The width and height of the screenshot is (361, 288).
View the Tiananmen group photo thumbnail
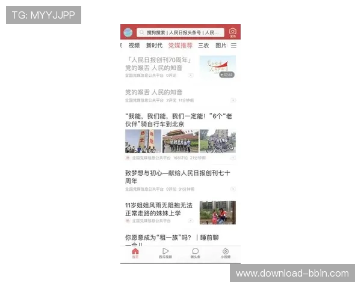coord(180,141)
